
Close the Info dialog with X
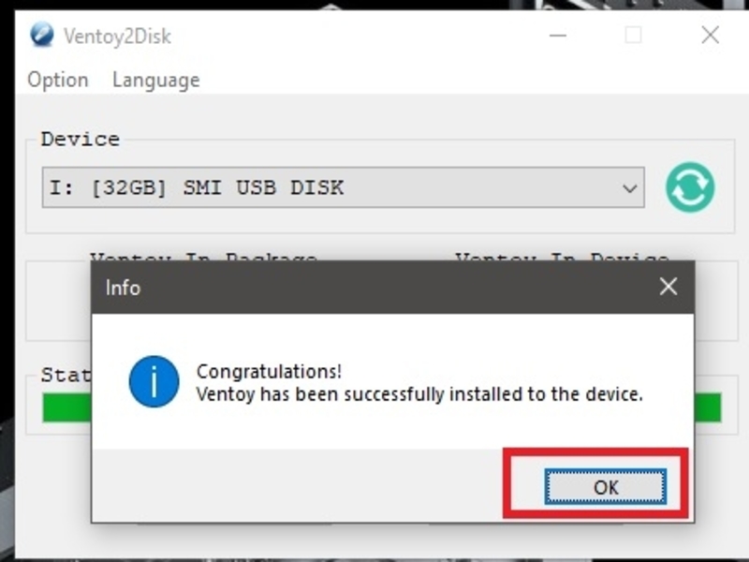pyautogui.click(x=668, y=287)
